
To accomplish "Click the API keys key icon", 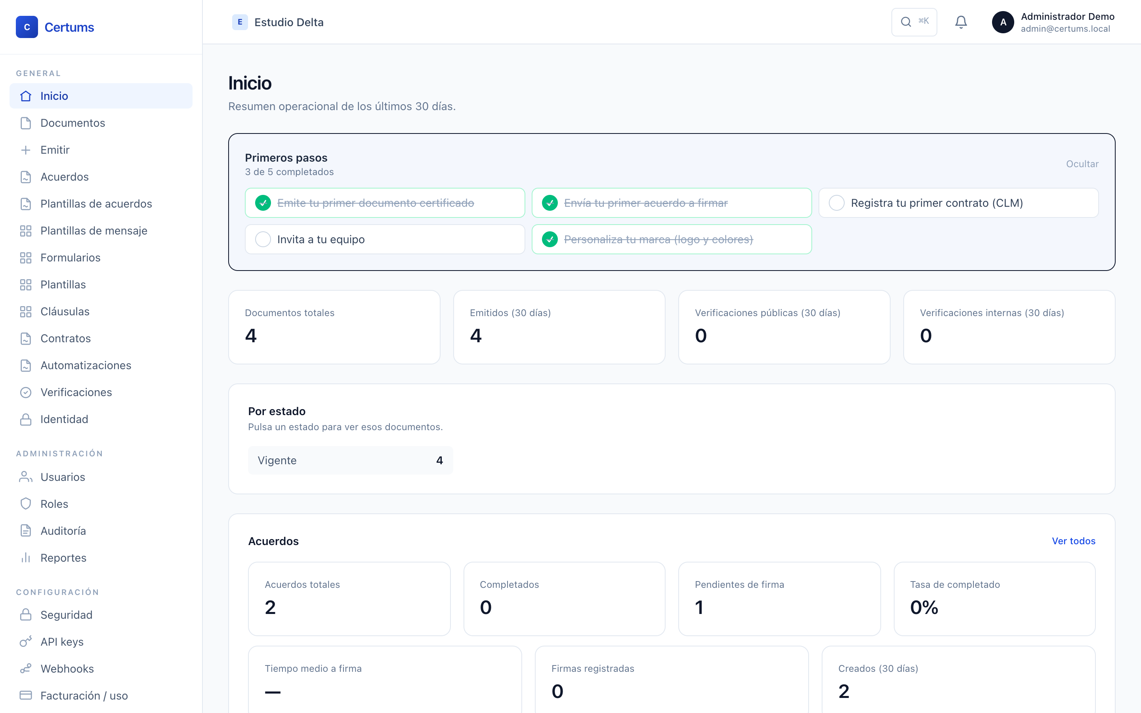I will coord(26,641).
